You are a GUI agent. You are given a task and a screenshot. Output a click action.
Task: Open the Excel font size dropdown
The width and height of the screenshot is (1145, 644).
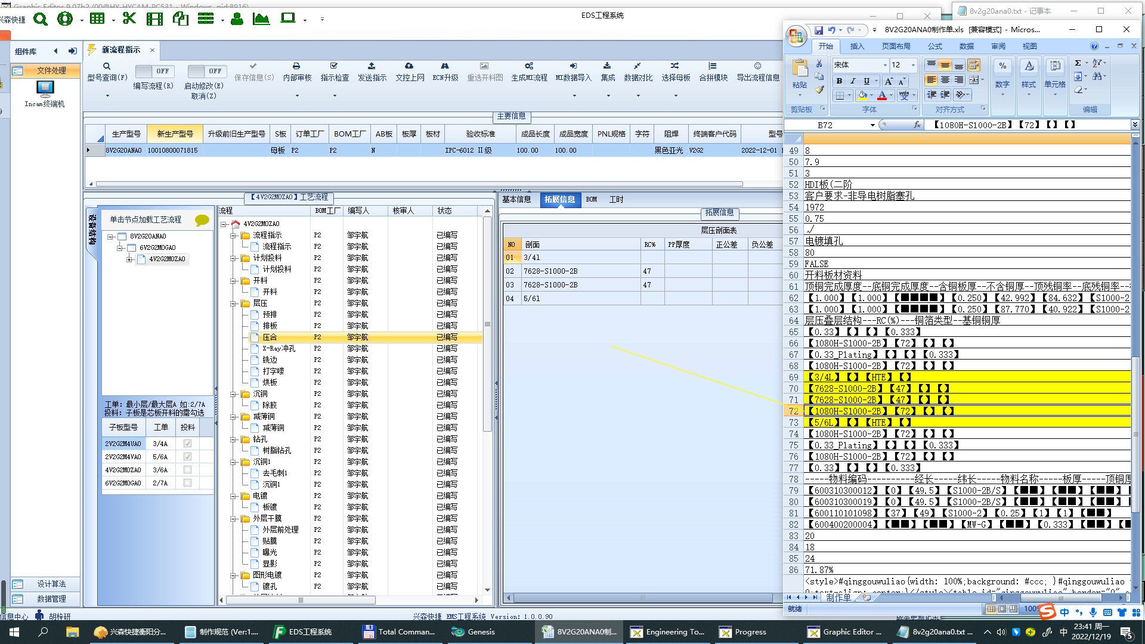point(912,65)
